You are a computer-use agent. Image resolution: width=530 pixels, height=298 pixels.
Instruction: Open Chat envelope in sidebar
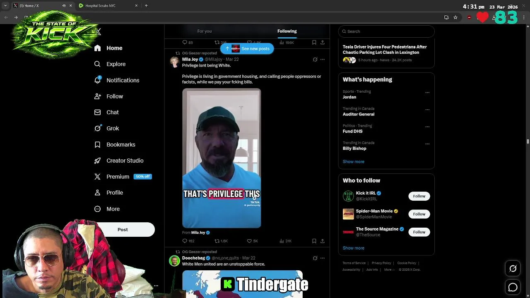pyautogui.click(x=97, y=112)
